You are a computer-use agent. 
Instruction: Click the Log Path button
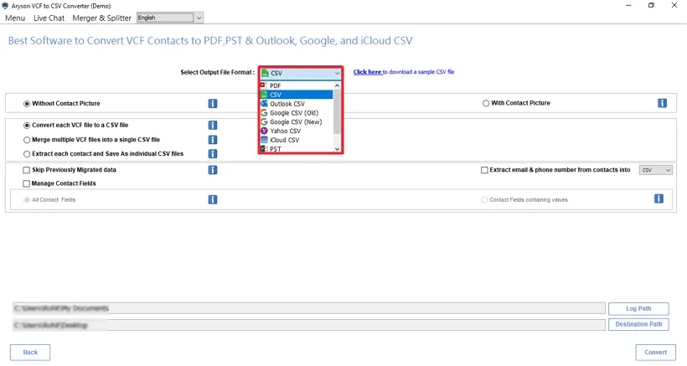[638, 309]
